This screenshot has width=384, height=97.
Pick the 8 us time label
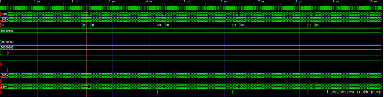pos(299,2)
